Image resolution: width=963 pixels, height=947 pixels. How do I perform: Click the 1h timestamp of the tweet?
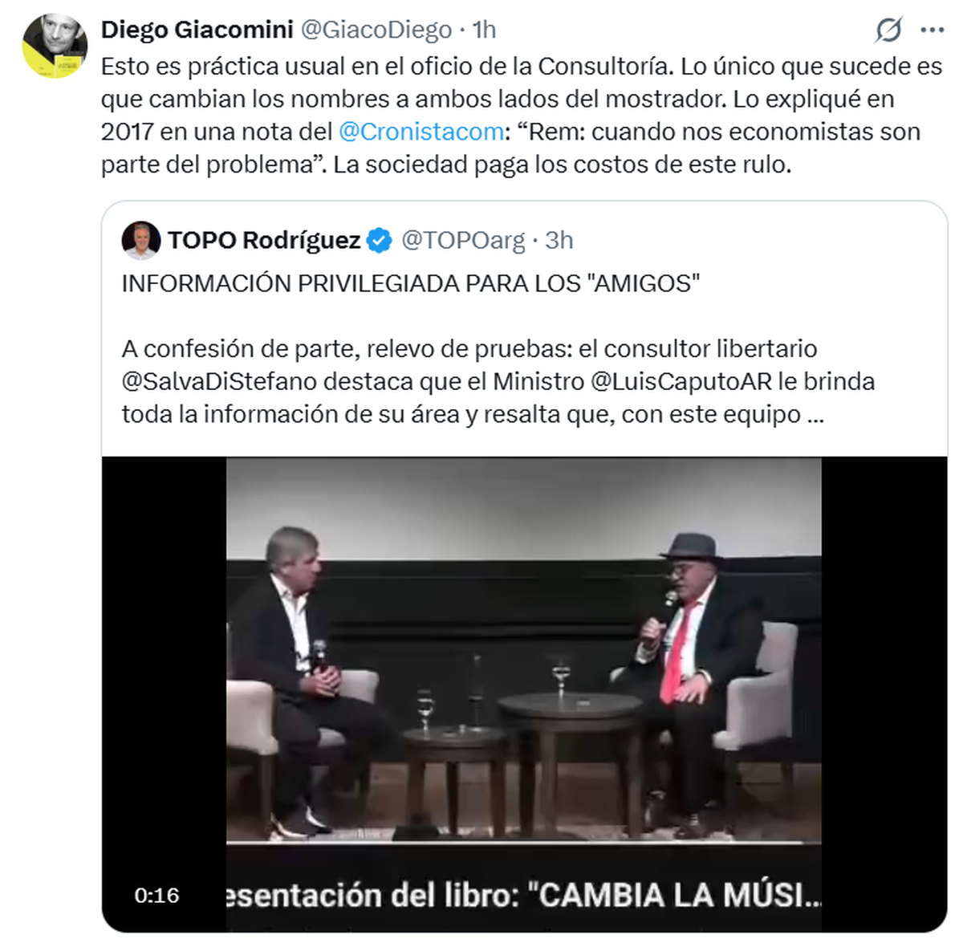(485, 30)
